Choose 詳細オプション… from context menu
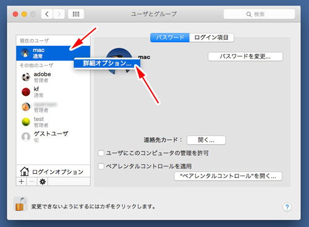This screenshot has width=309, height=227. [107, 63]
